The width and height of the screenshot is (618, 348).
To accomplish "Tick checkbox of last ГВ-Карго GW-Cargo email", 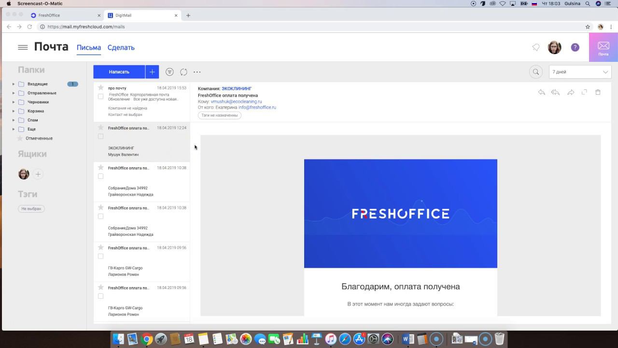I will (x=101, y=296).
